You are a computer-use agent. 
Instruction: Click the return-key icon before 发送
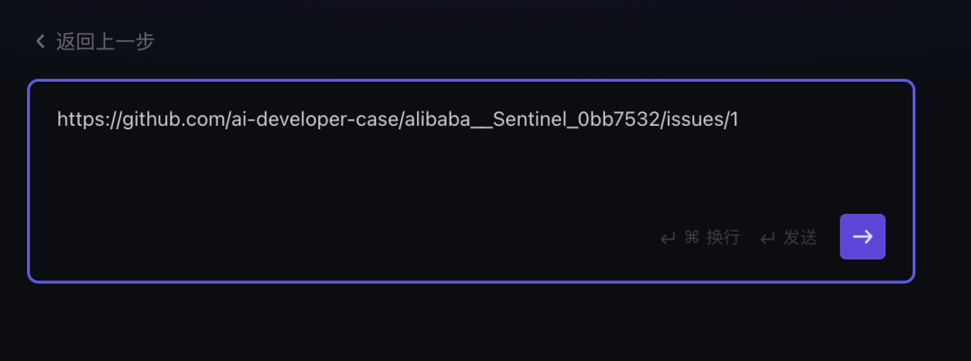[768, 238]
